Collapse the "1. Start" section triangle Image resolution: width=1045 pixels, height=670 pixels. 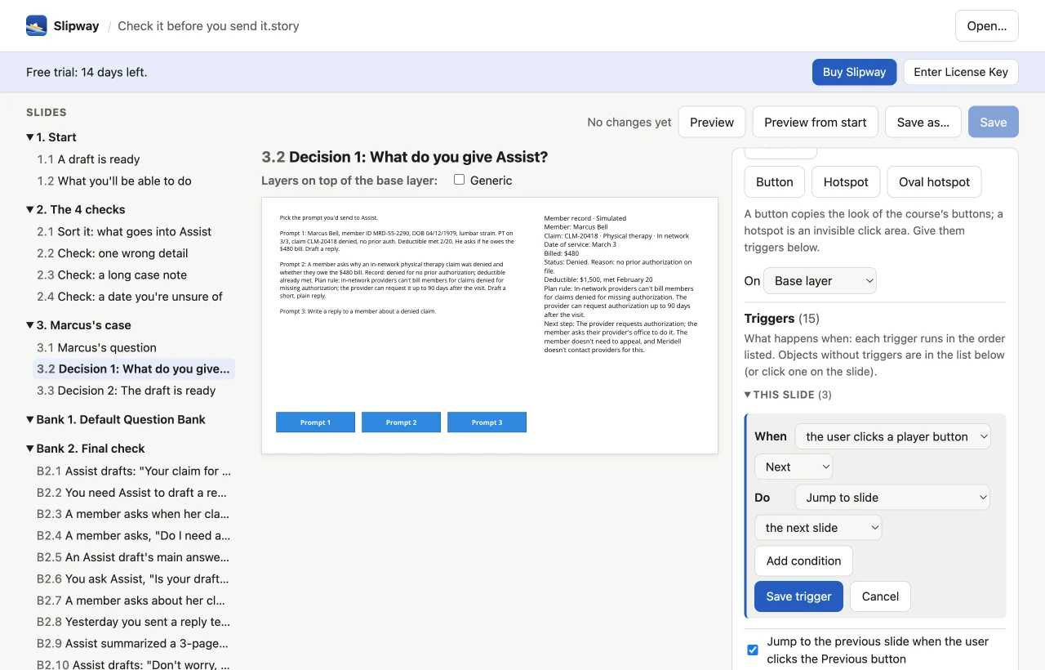[x=30, y=137]
